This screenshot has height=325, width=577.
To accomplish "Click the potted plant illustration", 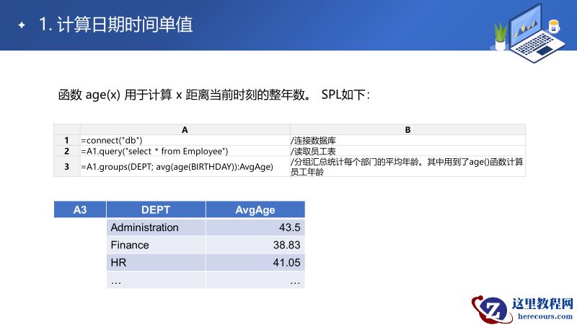I will (500, 35).
